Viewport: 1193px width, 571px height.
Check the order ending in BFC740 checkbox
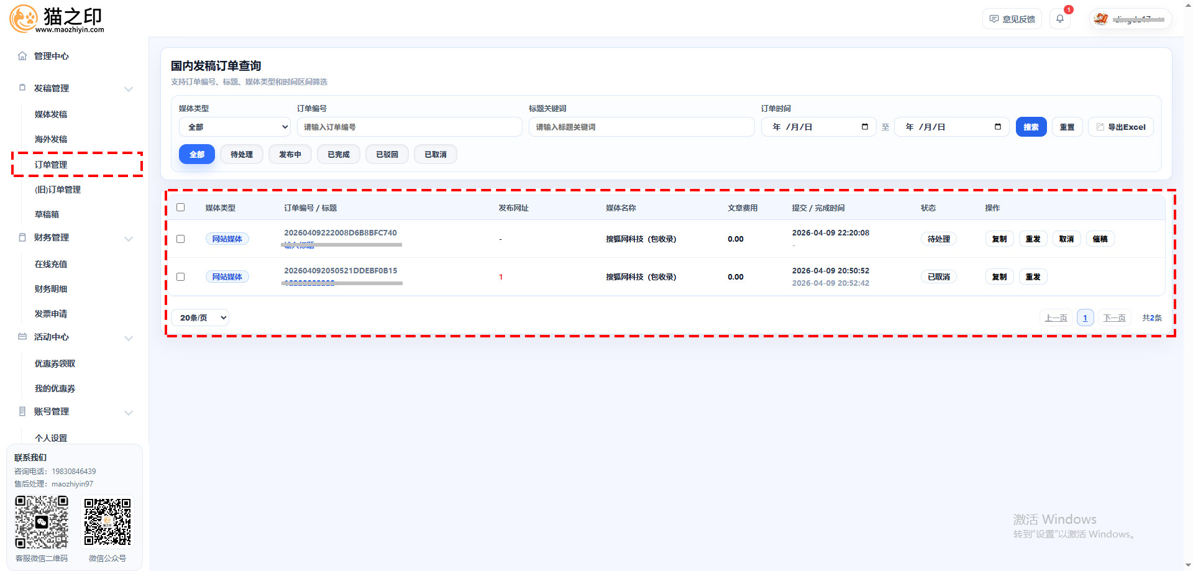pyautogui.click(x=181, y=239)
